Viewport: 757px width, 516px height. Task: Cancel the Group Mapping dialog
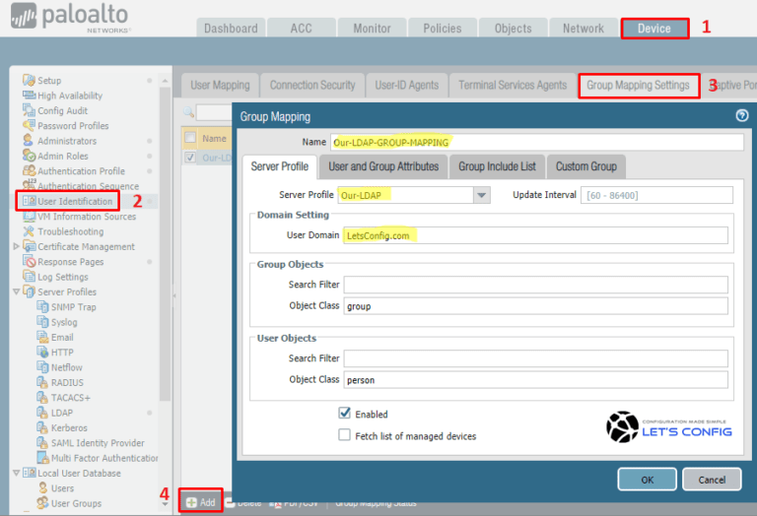712,480
